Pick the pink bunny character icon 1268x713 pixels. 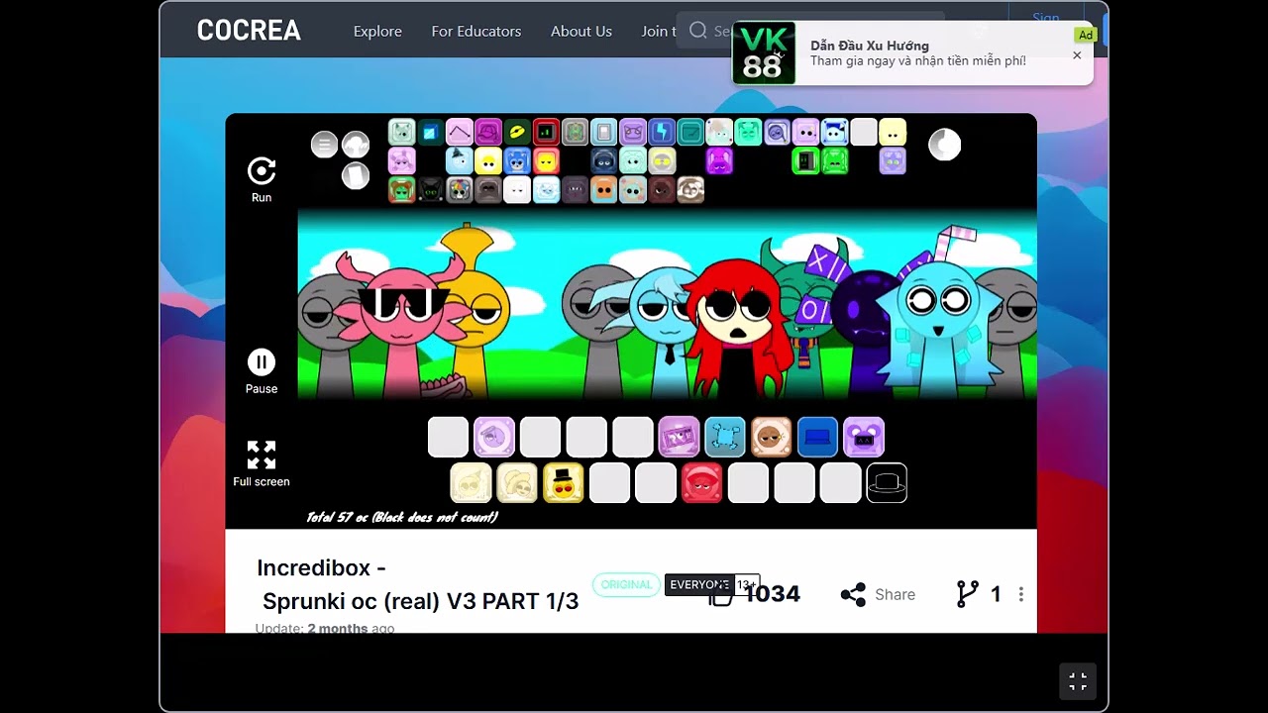click(401, 160)
